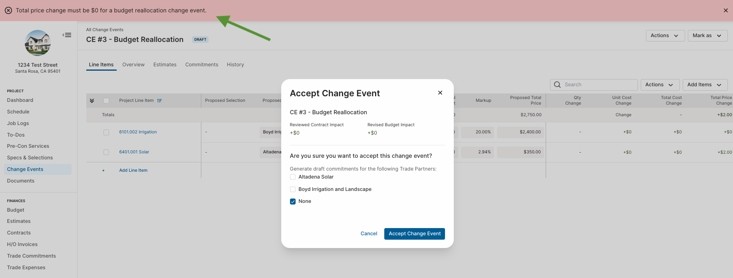Open top Actions dropdown near Mark as
Image resolution: width=733 pixels, height=278 pixels.
point(665,36)
